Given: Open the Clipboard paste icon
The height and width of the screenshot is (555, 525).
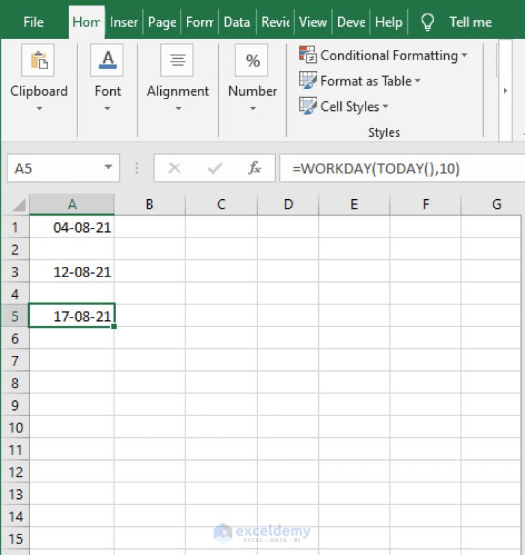Looking at the screenshot, I should point(38,60).
